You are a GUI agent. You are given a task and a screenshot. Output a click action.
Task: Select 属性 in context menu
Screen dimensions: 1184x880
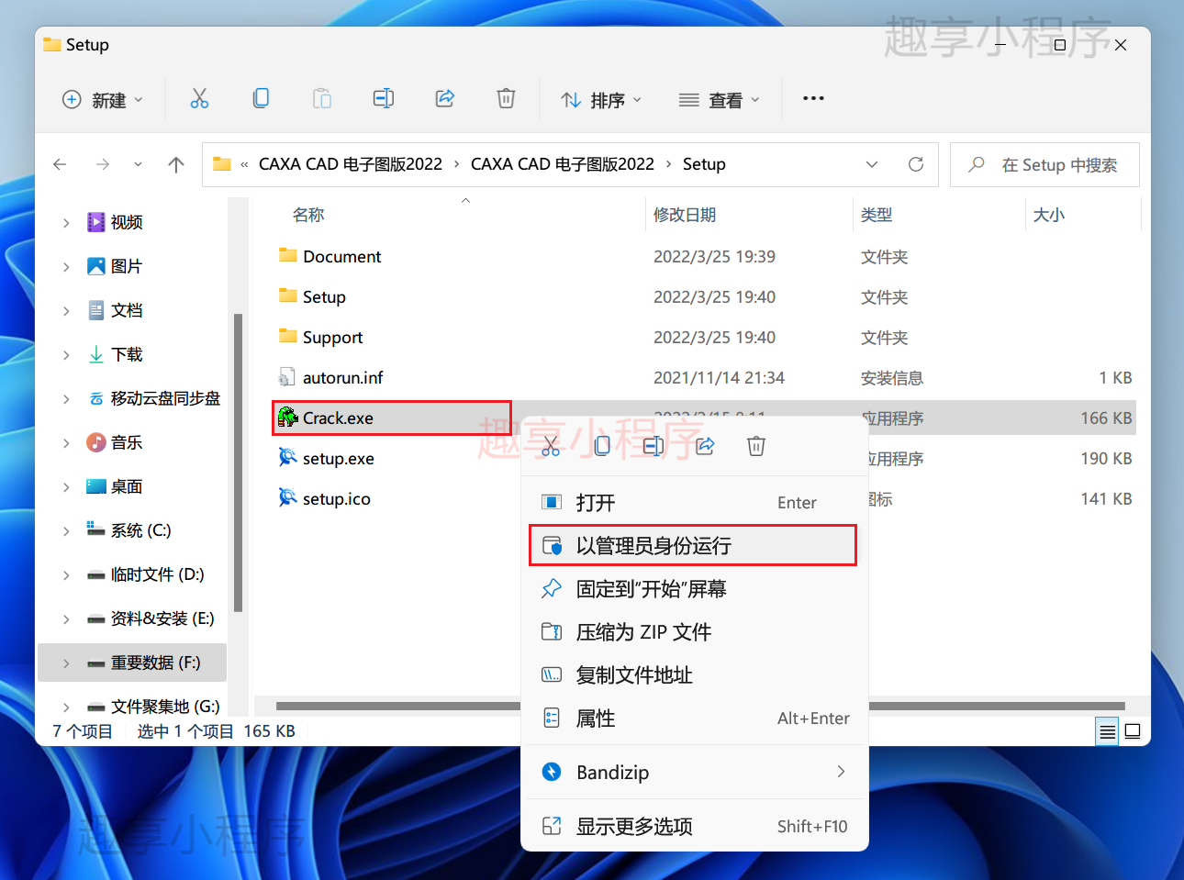(x=694, y=718)
